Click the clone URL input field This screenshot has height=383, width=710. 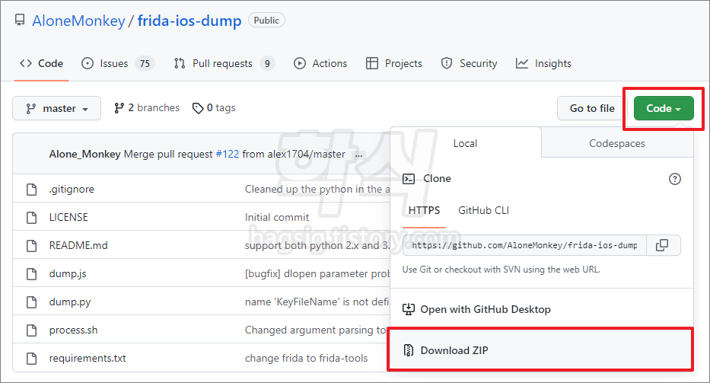pos(524,245)
